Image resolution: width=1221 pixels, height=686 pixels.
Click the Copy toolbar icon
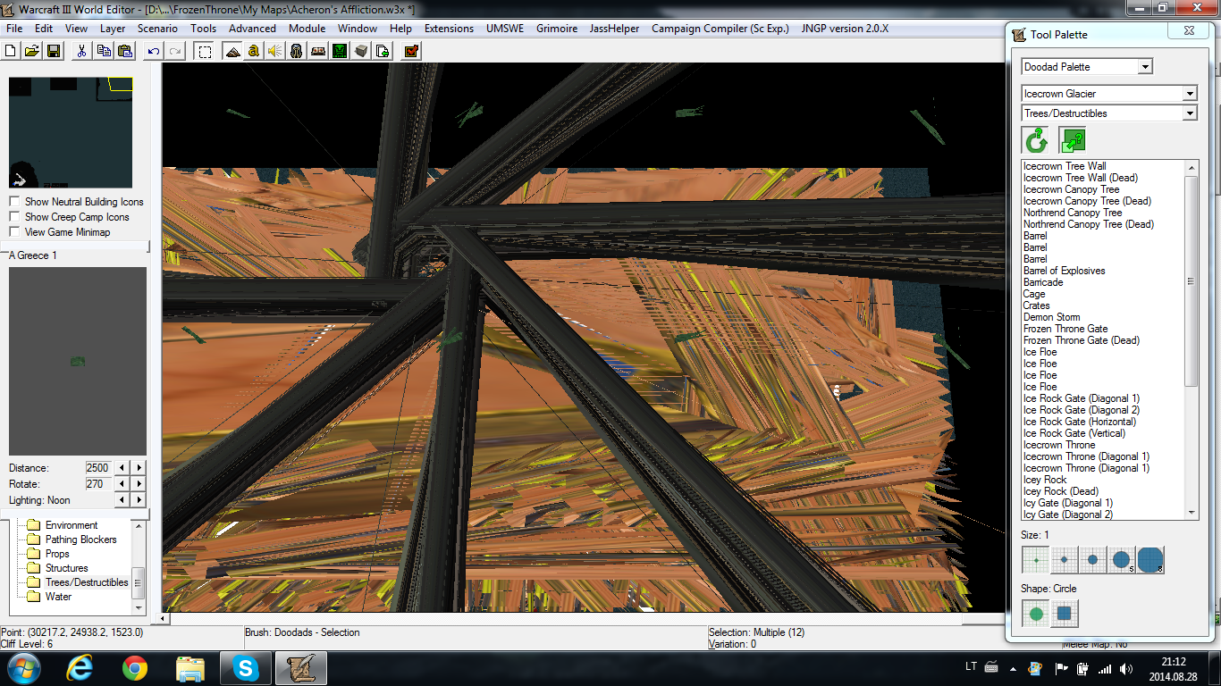coord(104,51)
